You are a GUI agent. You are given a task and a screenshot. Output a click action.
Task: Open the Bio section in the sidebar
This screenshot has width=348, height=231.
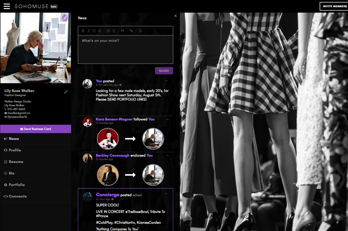coord(35,173)
